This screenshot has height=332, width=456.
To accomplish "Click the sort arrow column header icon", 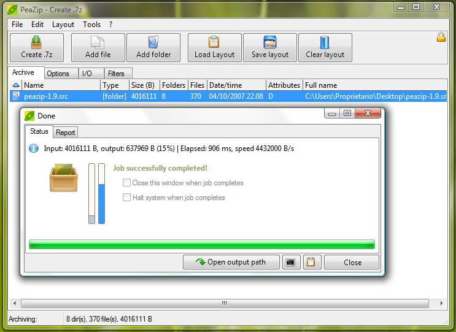I will tap(16, 85).
